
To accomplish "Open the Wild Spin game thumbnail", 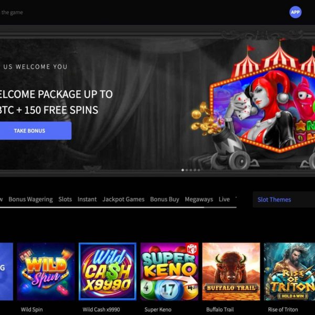I will point(46,271).
